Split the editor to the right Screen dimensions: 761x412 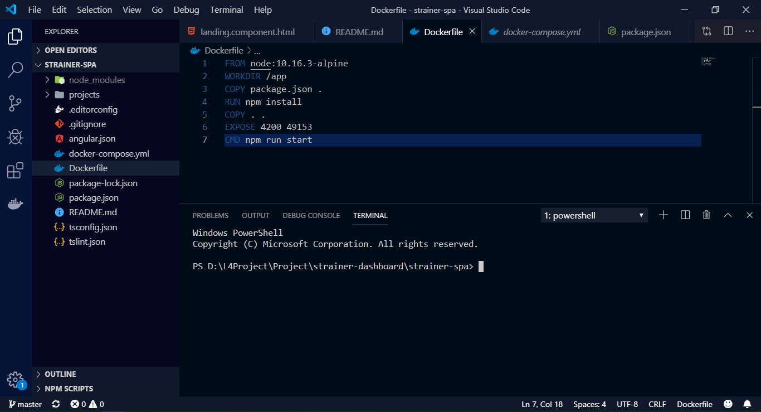click(x=728, y=31)
